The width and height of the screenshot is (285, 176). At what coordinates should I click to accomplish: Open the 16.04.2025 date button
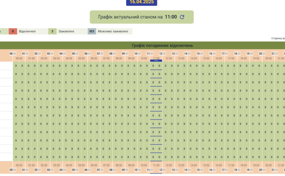(x=141, y=2)
